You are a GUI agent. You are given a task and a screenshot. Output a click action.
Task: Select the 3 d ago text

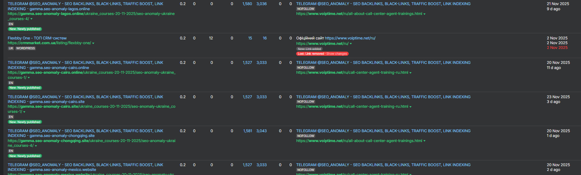click(553, 102)
